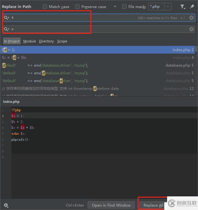Open search history magnifier in find field
This screenshot has height=210, width=198.
6,18
